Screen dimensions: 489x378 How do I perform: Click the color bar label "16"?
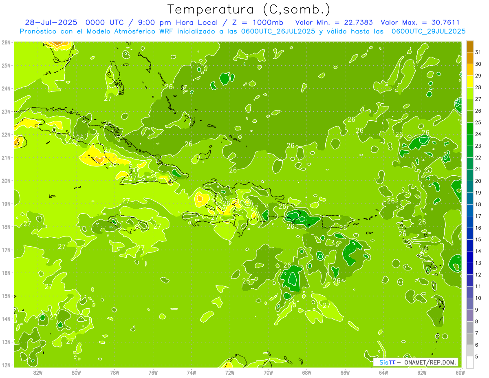point(478,228)
